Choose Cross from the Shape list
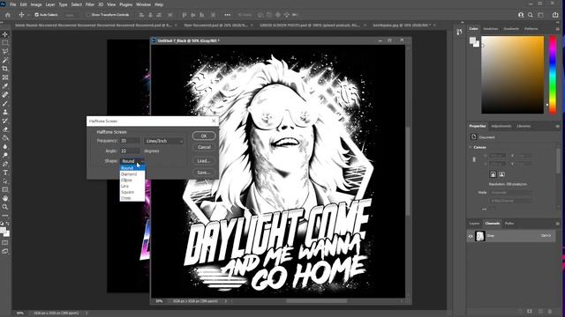565x317 pixels. (x=132, y=198)
